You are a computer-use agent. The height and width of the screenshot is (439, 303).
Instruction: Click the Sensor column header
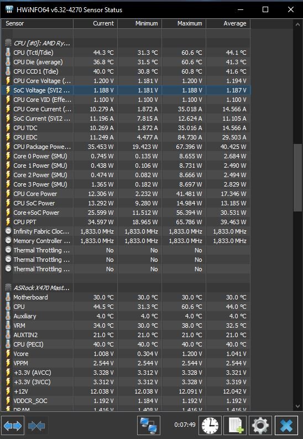coord(37,23)
